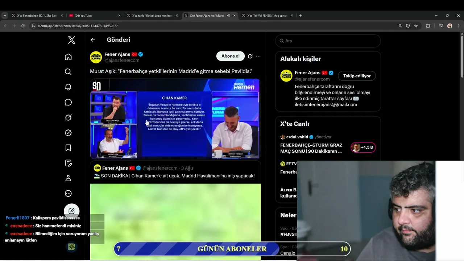Close the tarık Rafael Leao tab
This screenshot has width=464, height=261.
point(177,16)
